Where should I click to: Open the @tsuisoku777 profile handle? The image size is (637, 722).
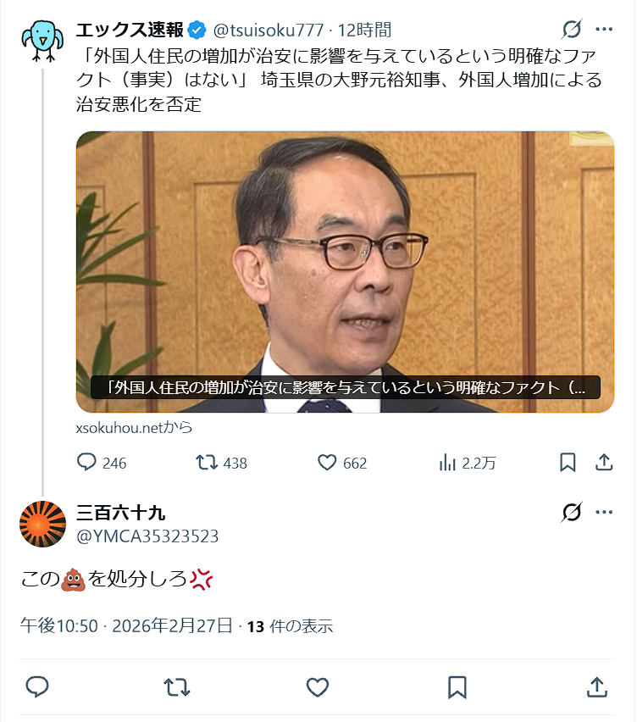[269, 31]
